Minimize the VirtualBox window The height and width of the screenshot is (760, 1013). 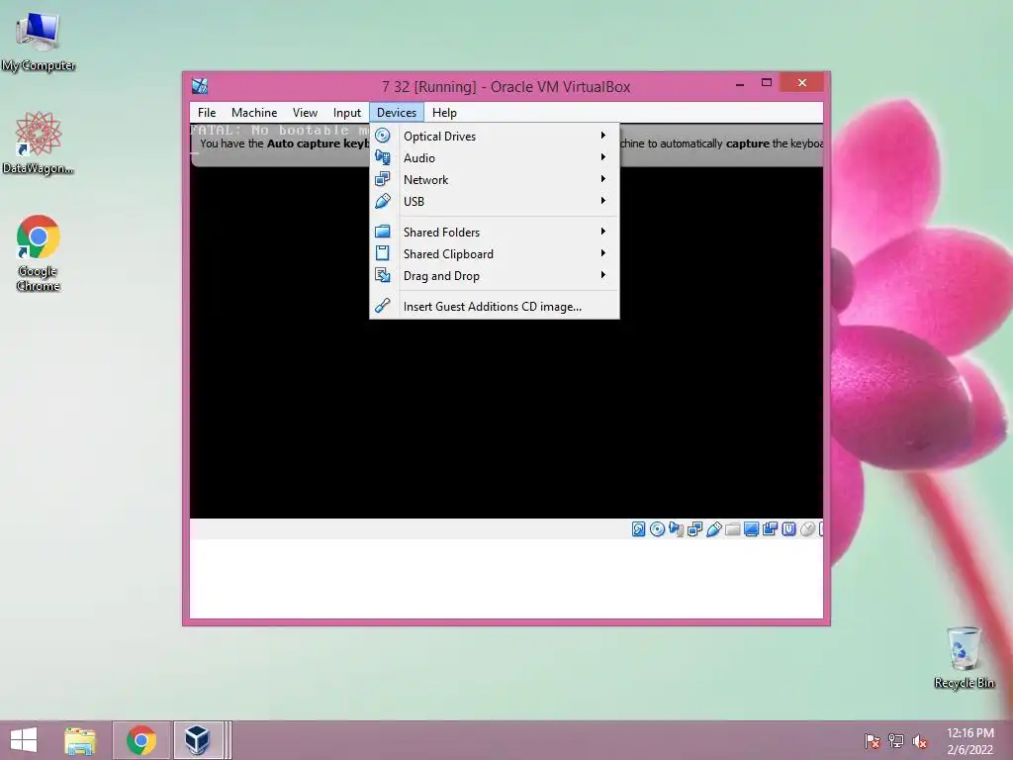740,83
